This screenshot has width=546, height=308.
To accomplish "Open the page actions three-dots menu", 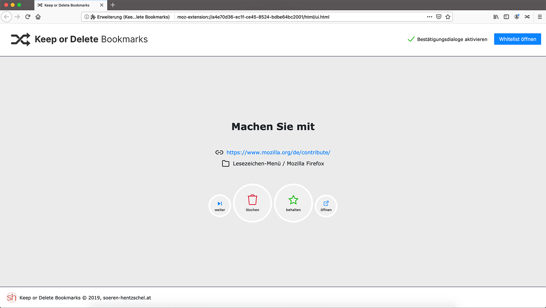I will tap(430, 17).
